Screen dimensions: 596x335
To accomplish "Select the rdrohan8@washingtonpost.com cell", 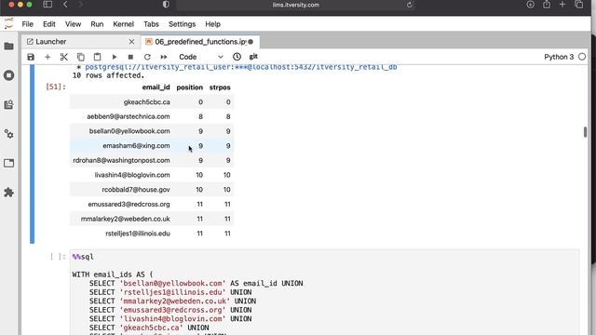I will (121, 160).
